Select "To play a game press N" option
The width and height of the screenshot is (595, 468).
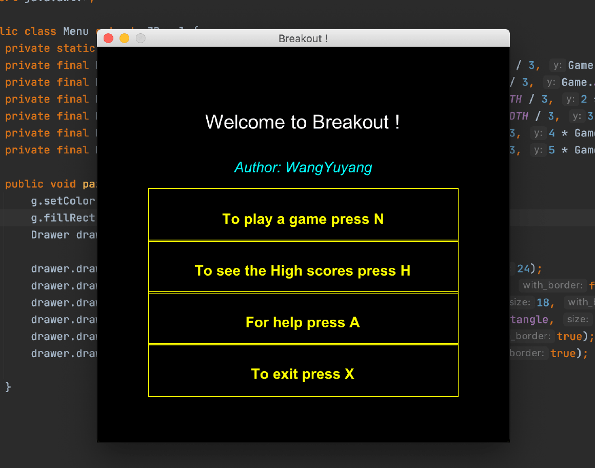click(x=303, y=219)
